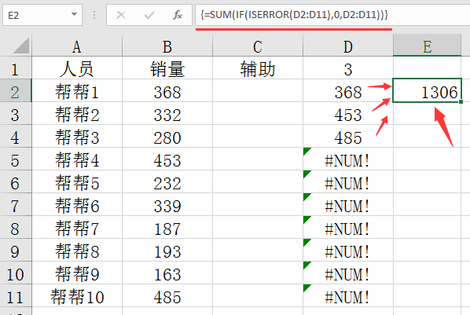Select row 6 header
Viewport: 470px width, 315px height.
[15, 182]
